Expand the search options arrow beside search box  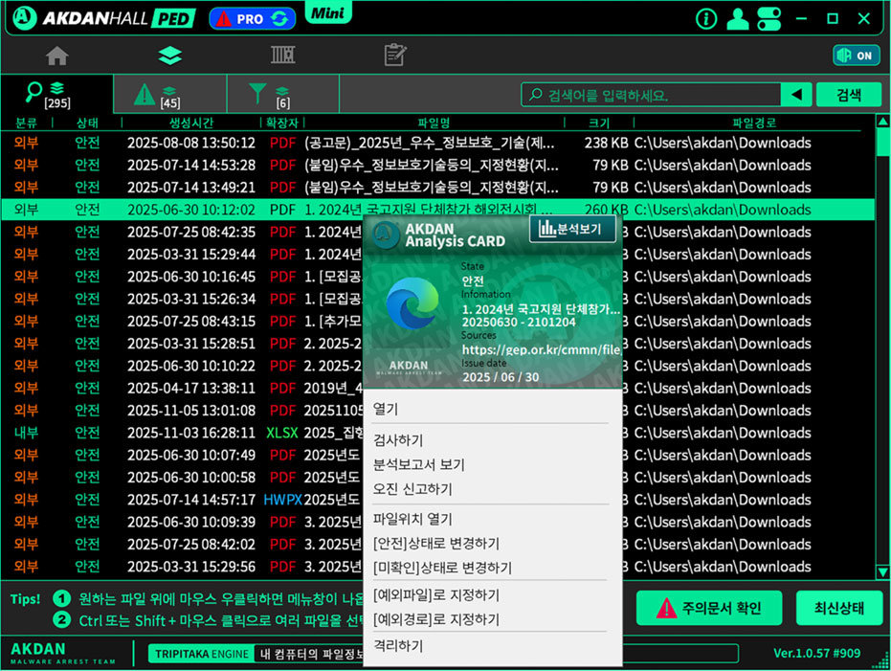tap(795, 95)
